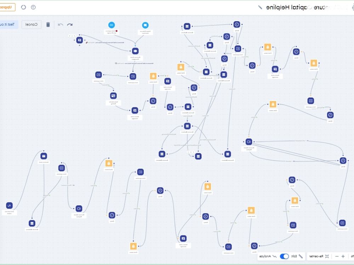
Task: Click the undo arrow icon
Action: coord(60,24)
